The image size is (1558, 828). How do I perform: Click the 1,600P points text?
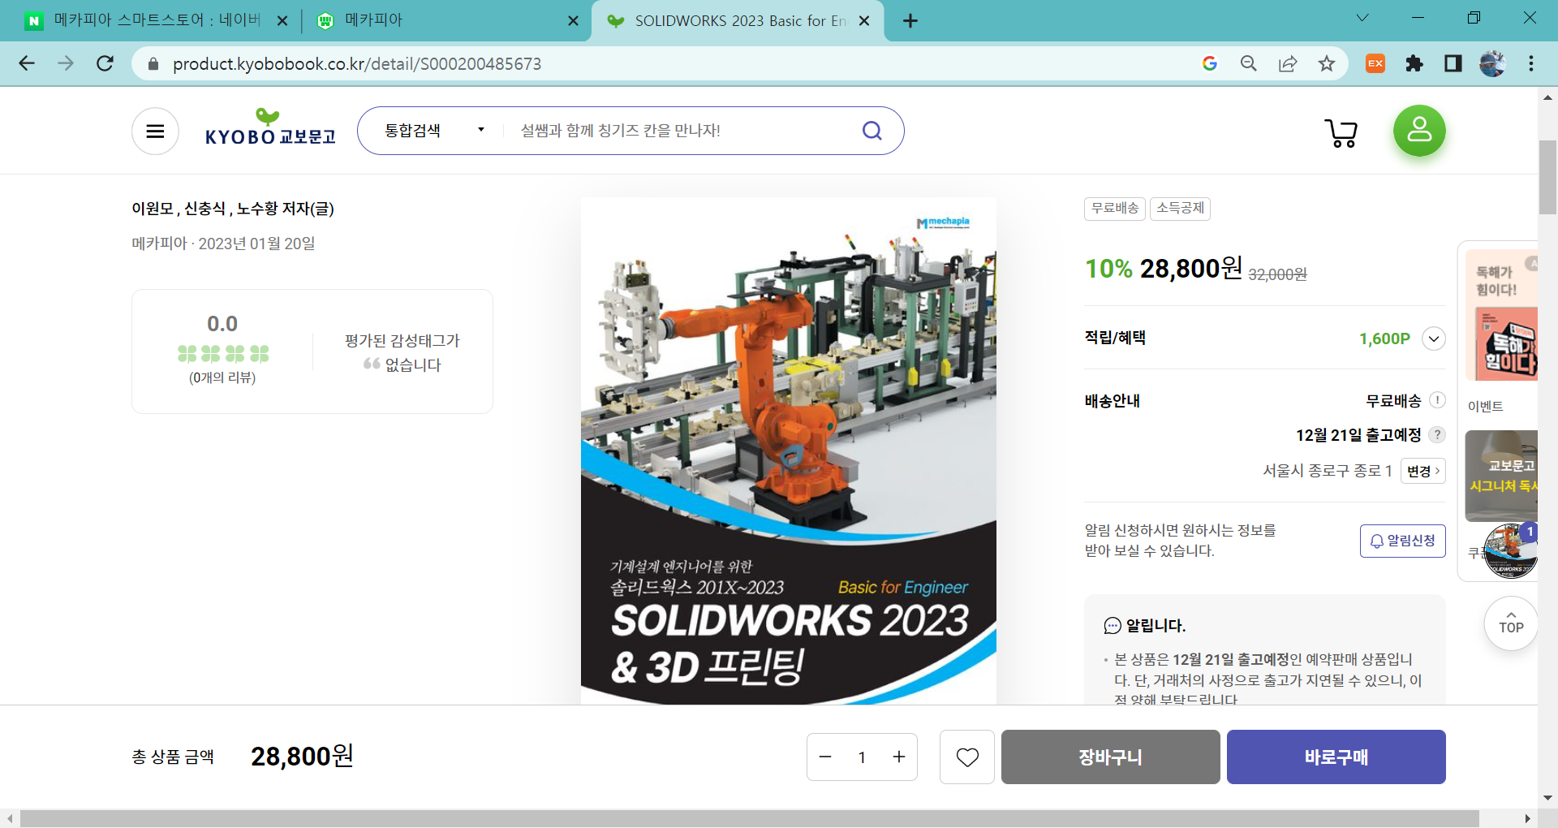1384,339
